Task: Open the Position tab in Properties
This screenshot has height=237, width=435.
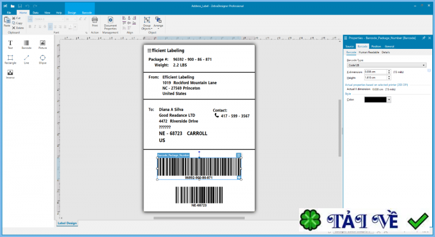Action: tap(376, 46)
